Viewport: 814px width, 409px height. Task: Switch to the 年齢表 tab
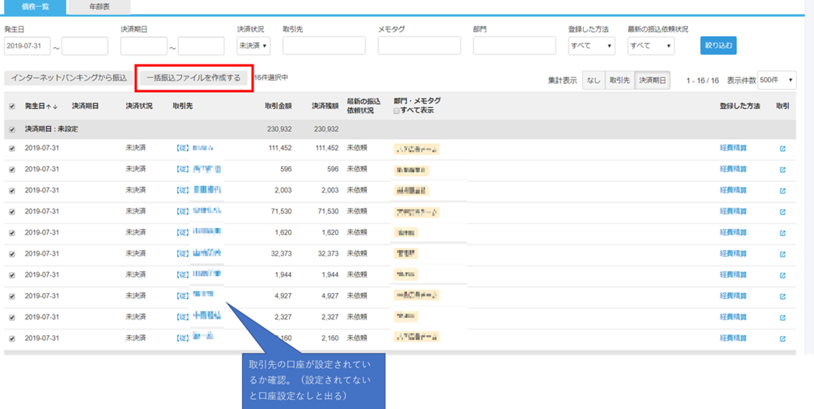pos(99,6)
